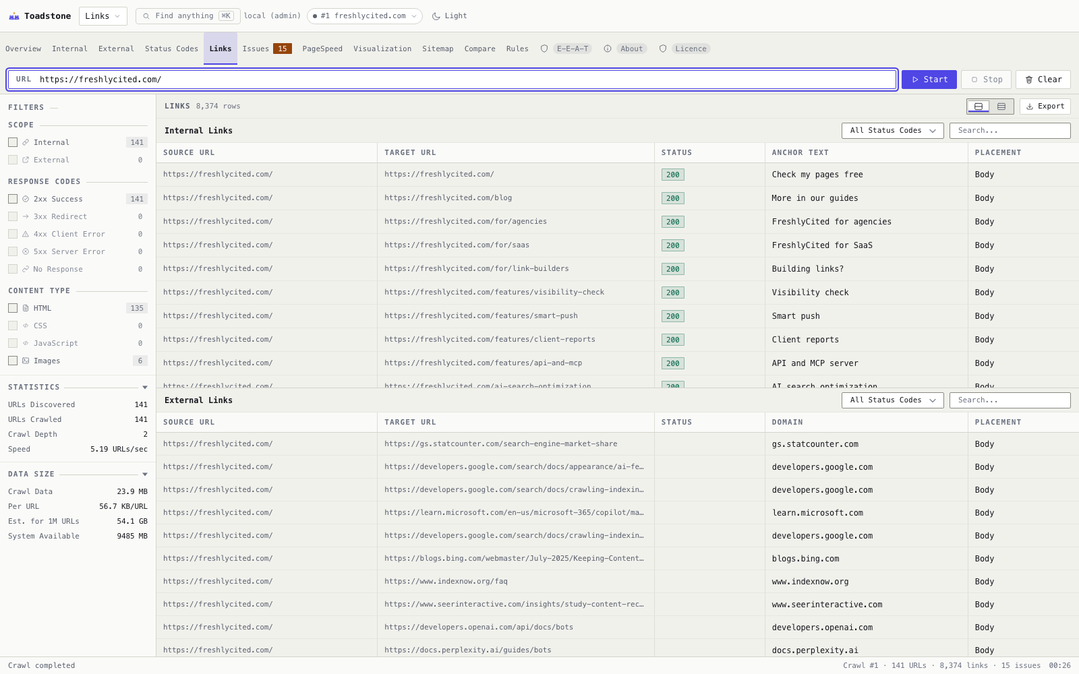Screen dimensions: 1079x674
Task: Click the Stop button
Action: [986, 80]
